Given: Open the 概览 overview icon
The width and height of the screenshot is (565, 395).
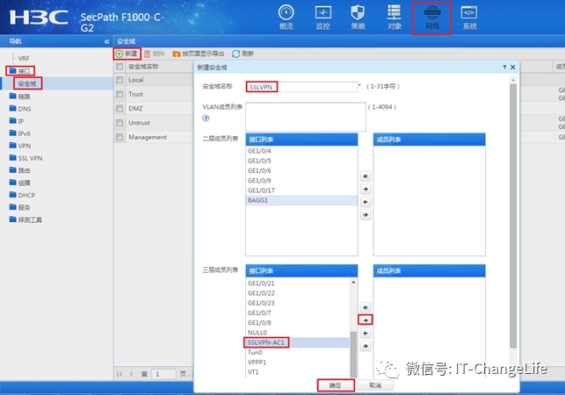Looking at the screenshot, I should [x=286, y=18].
